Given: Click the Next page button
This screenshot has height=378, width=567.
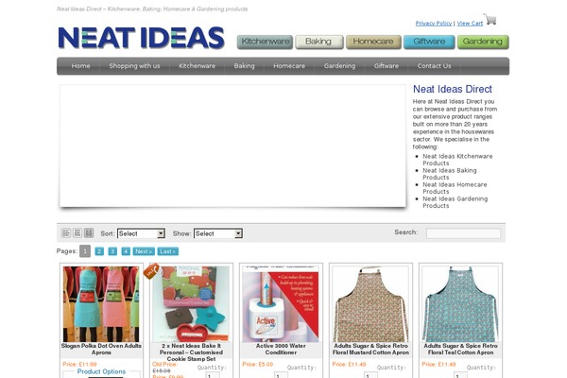Looking at the screenshot, I should point(144,251).
